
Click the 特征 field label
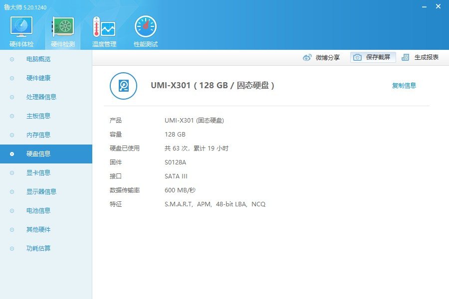click(116, 204)
